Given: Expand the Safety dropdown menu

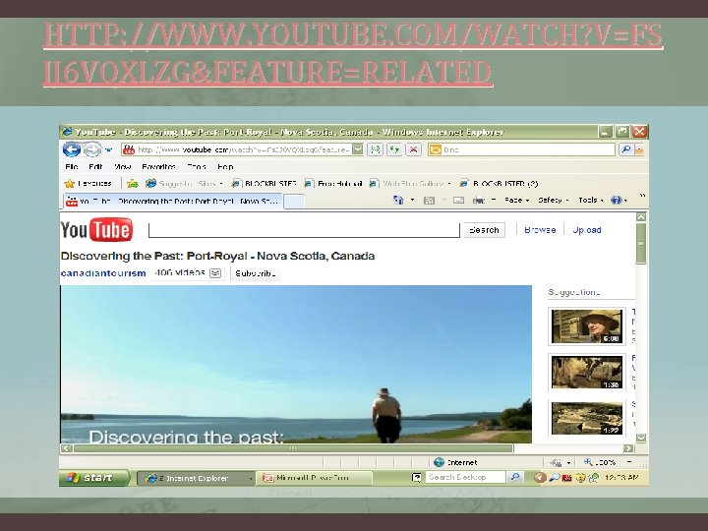Looking at the screenshot, I should pos(553,200).
